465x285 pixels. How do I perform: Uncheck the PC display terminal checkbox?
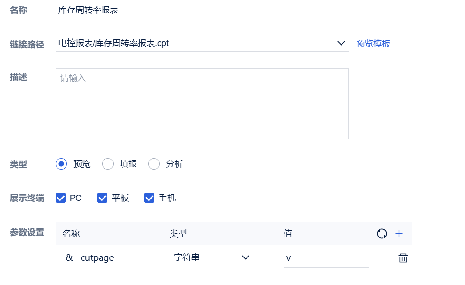pos(60,198)
